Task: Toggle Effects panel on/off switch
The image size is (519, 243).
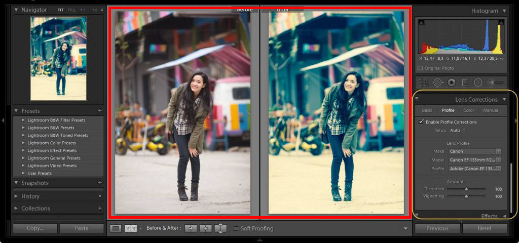Action: [x=417, y=215]
